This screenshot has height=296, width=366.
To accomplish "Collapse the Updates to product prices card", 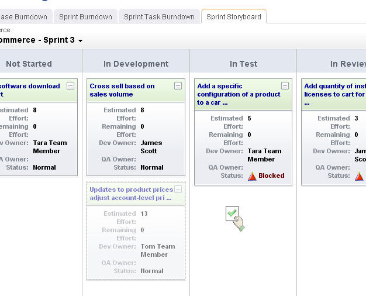I will pos(178,190).
